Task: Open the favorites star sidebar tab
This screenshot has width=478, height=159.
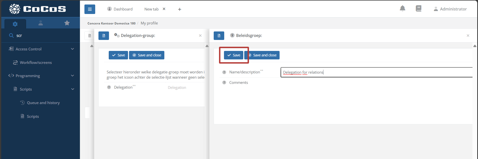Action: 67,23
